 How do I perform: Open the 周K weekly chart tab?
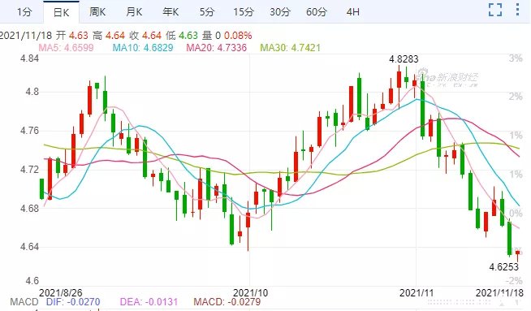(x=97, y=12)
